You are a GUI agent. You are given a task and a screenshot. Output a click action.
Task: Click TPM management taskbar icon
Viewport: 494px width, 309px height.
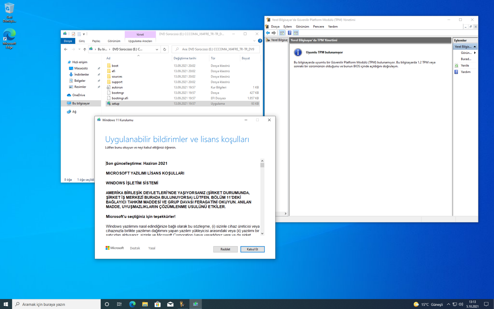point(182,304)
